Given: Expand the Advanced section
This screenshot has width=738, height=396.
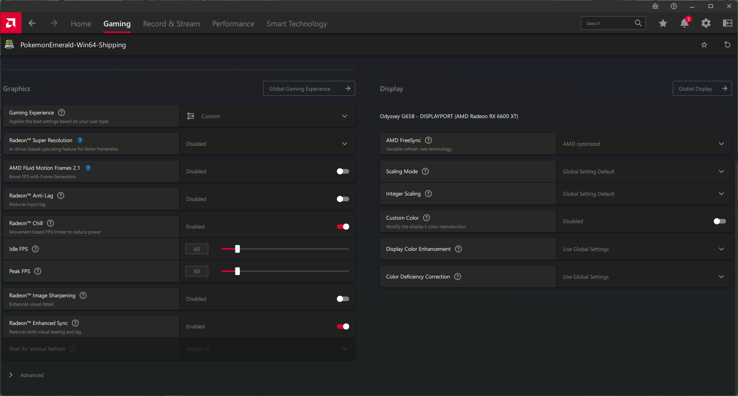Looking at the screenshot, I should [x=26, y=375].
